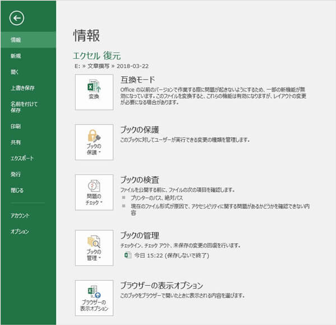Click the ブラウザーの表示オプション section heading

[x=162, y=285]
